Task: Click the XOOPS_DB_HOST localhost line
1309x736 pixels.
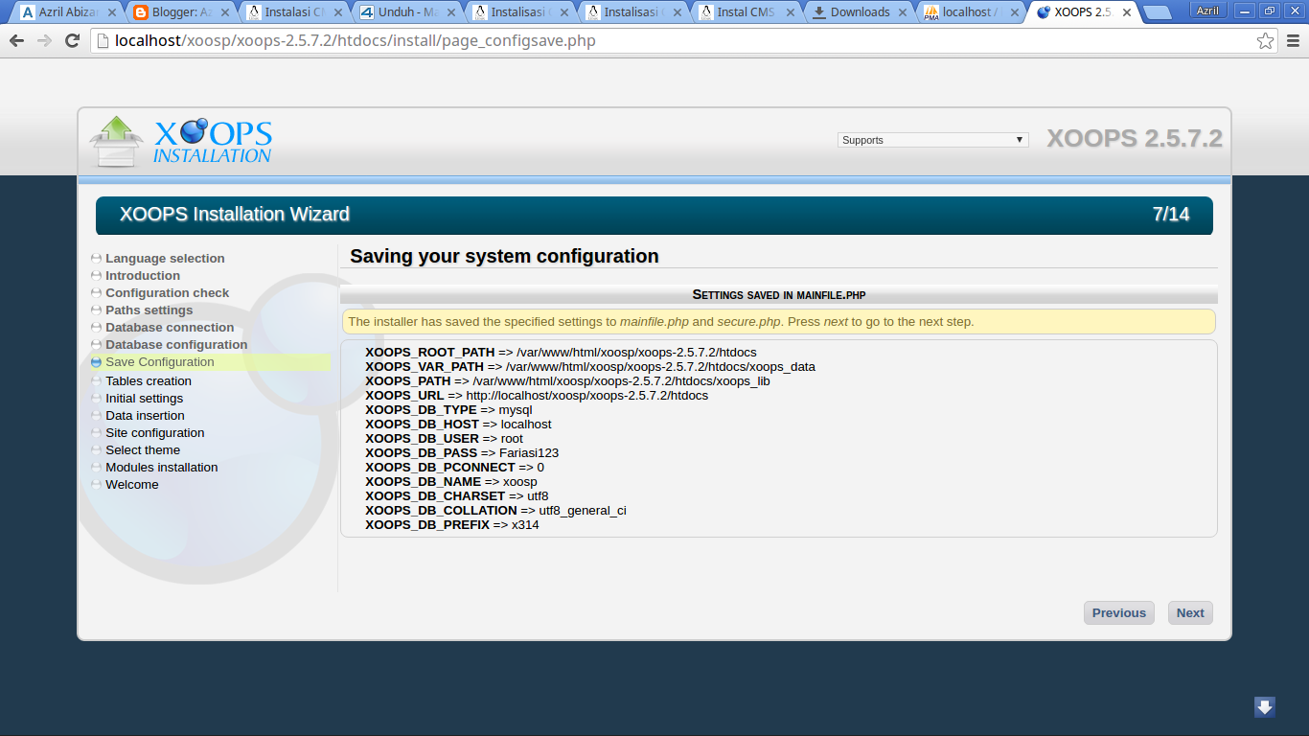Action: click(458, 425)
